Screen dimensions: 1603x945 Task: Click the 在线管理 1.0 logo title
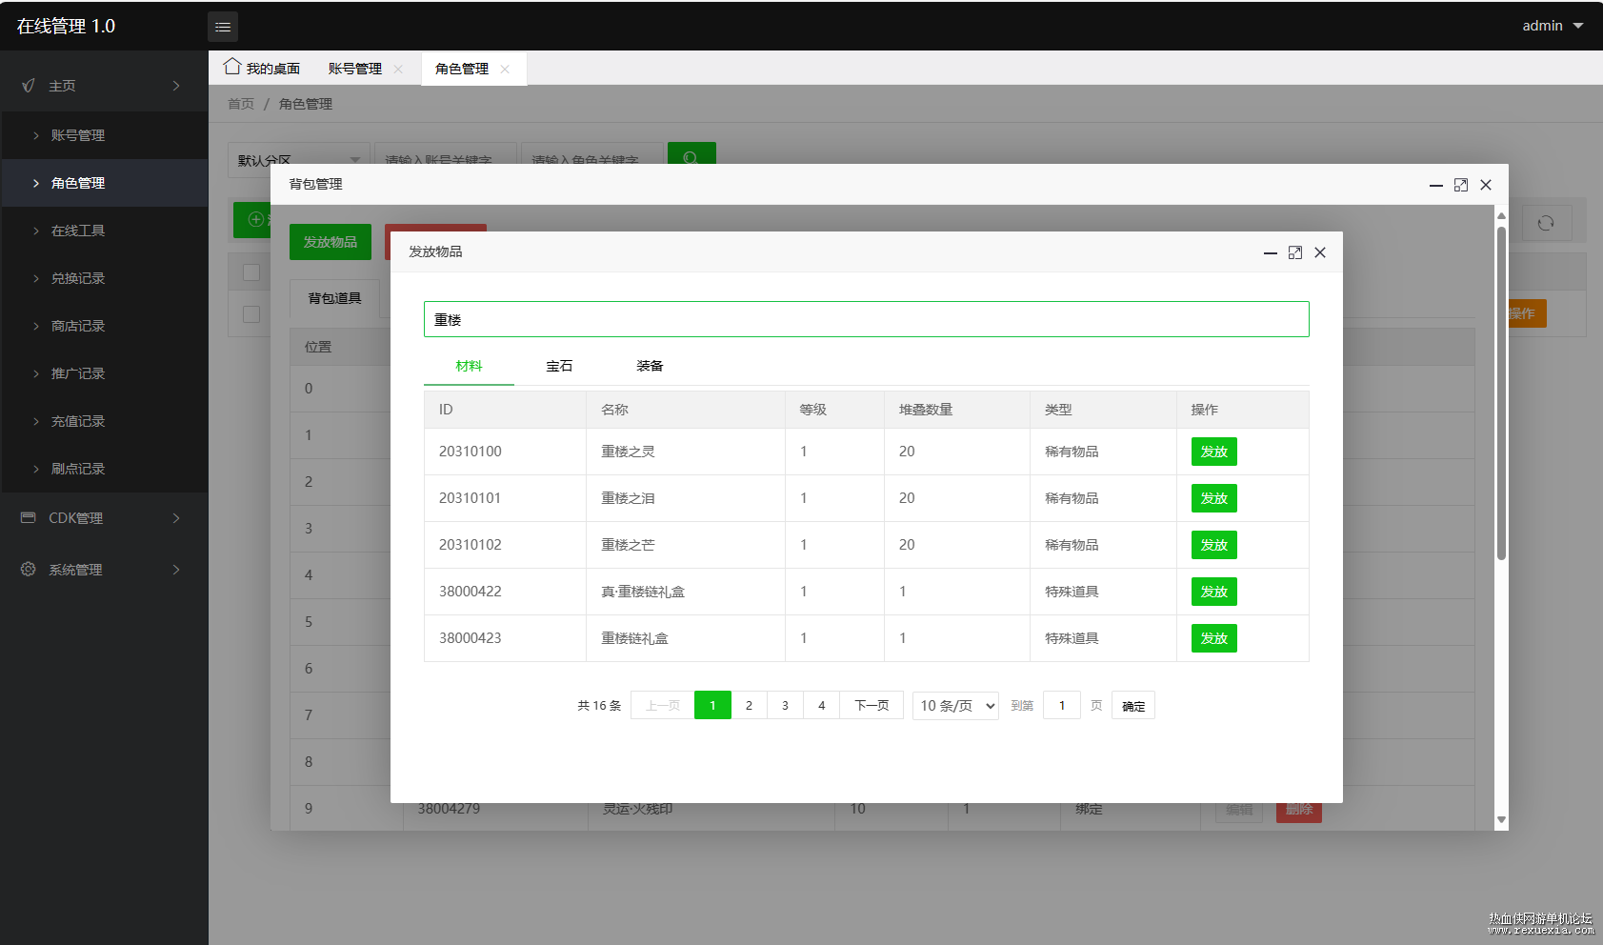pyautogui.click(x=66, y=26)
